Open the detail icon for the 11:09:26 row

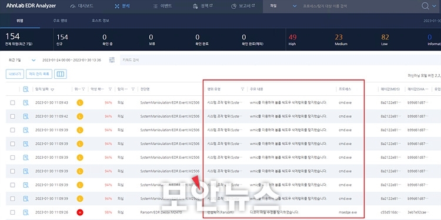[26, 212]
